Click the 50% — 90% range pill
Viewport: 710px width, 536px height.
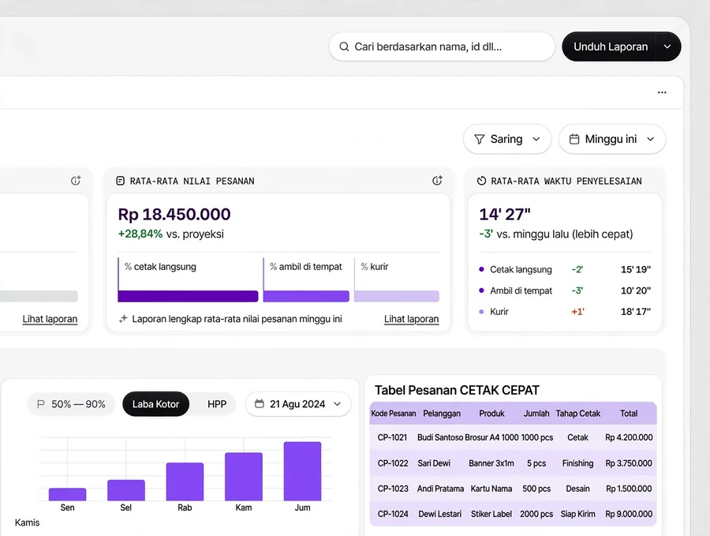click(72, 403)
